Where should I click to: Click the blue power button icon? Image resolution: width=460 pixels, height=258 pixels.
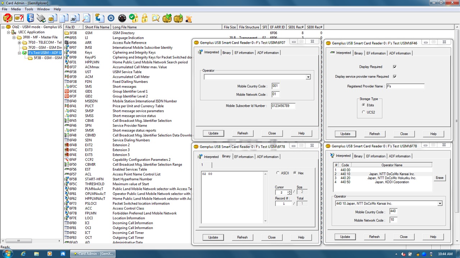point(111,18)
